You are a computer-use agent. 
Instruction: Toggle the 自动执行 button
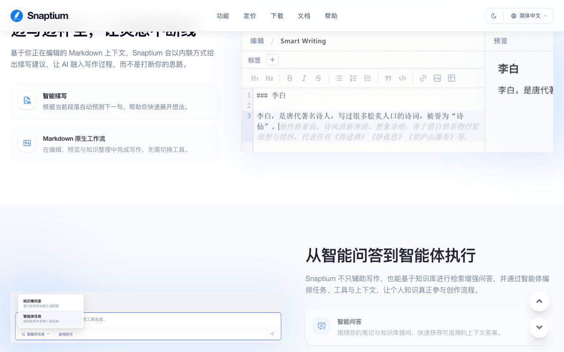(66, 334)
